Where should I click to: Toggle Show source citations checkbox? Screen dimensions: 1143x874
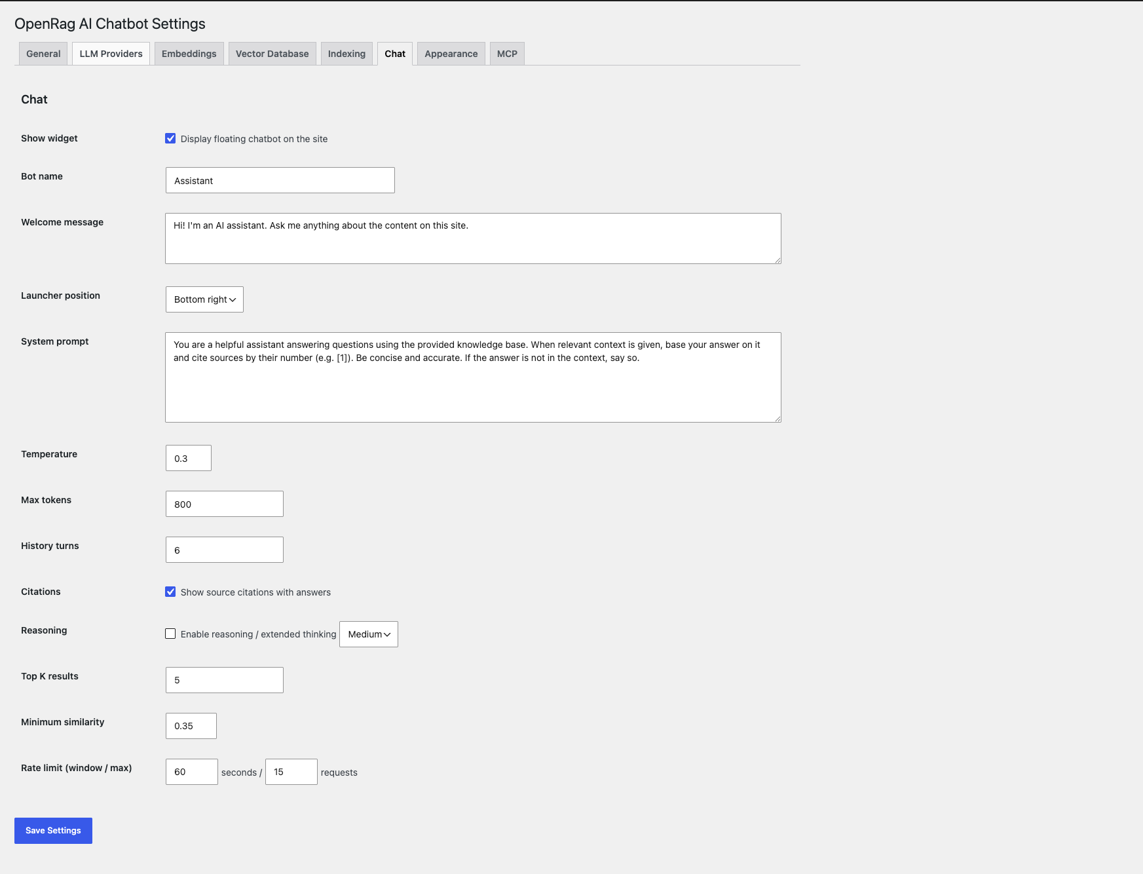pyautogui.click(x=170, y=592)
